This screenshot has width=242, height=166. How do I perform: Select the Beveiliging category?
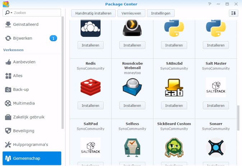32,131
